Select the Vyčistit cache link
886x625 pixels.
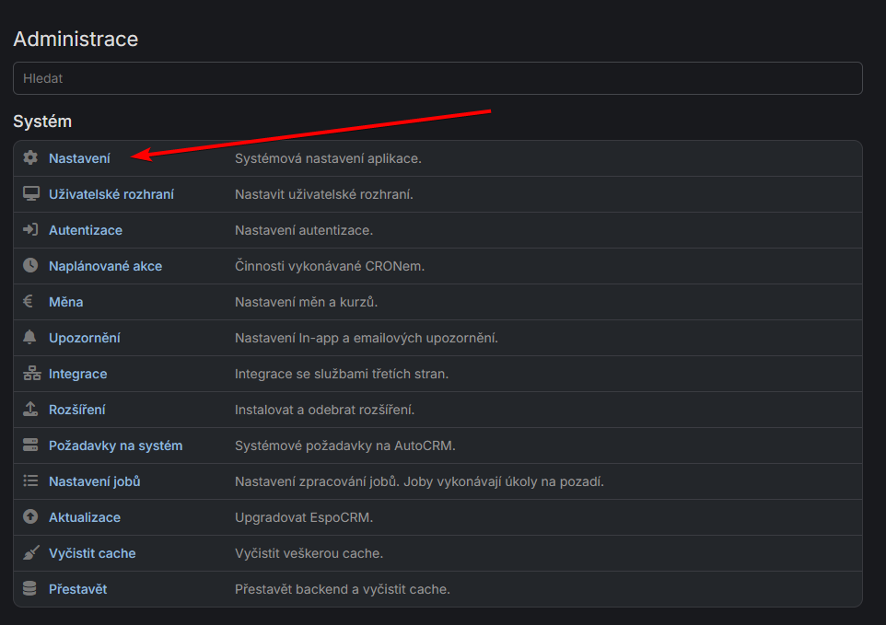click(x=92, y=553)
